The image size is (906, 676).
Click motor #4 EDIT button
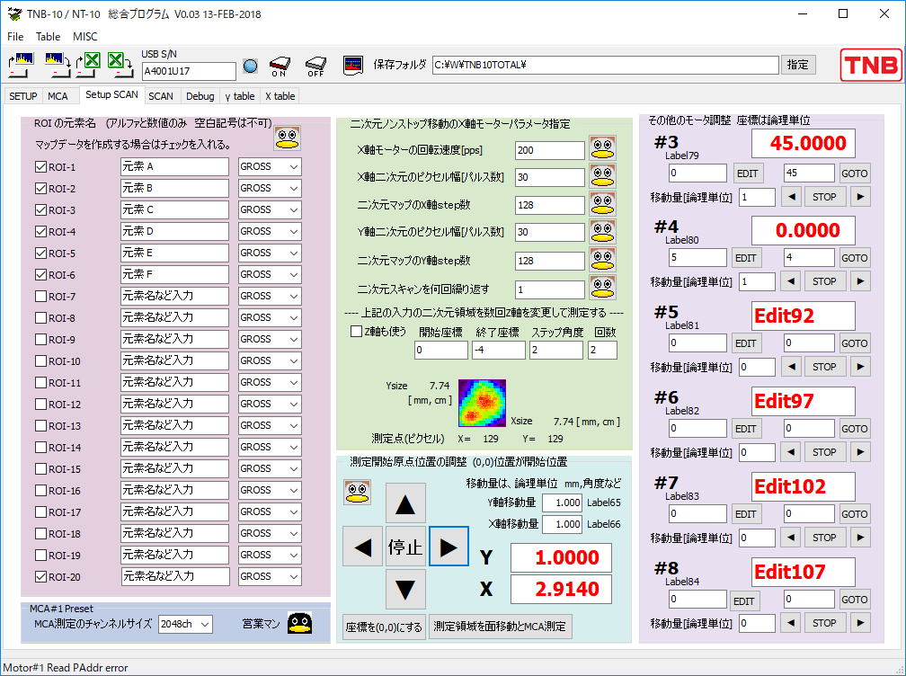(745, 258)
